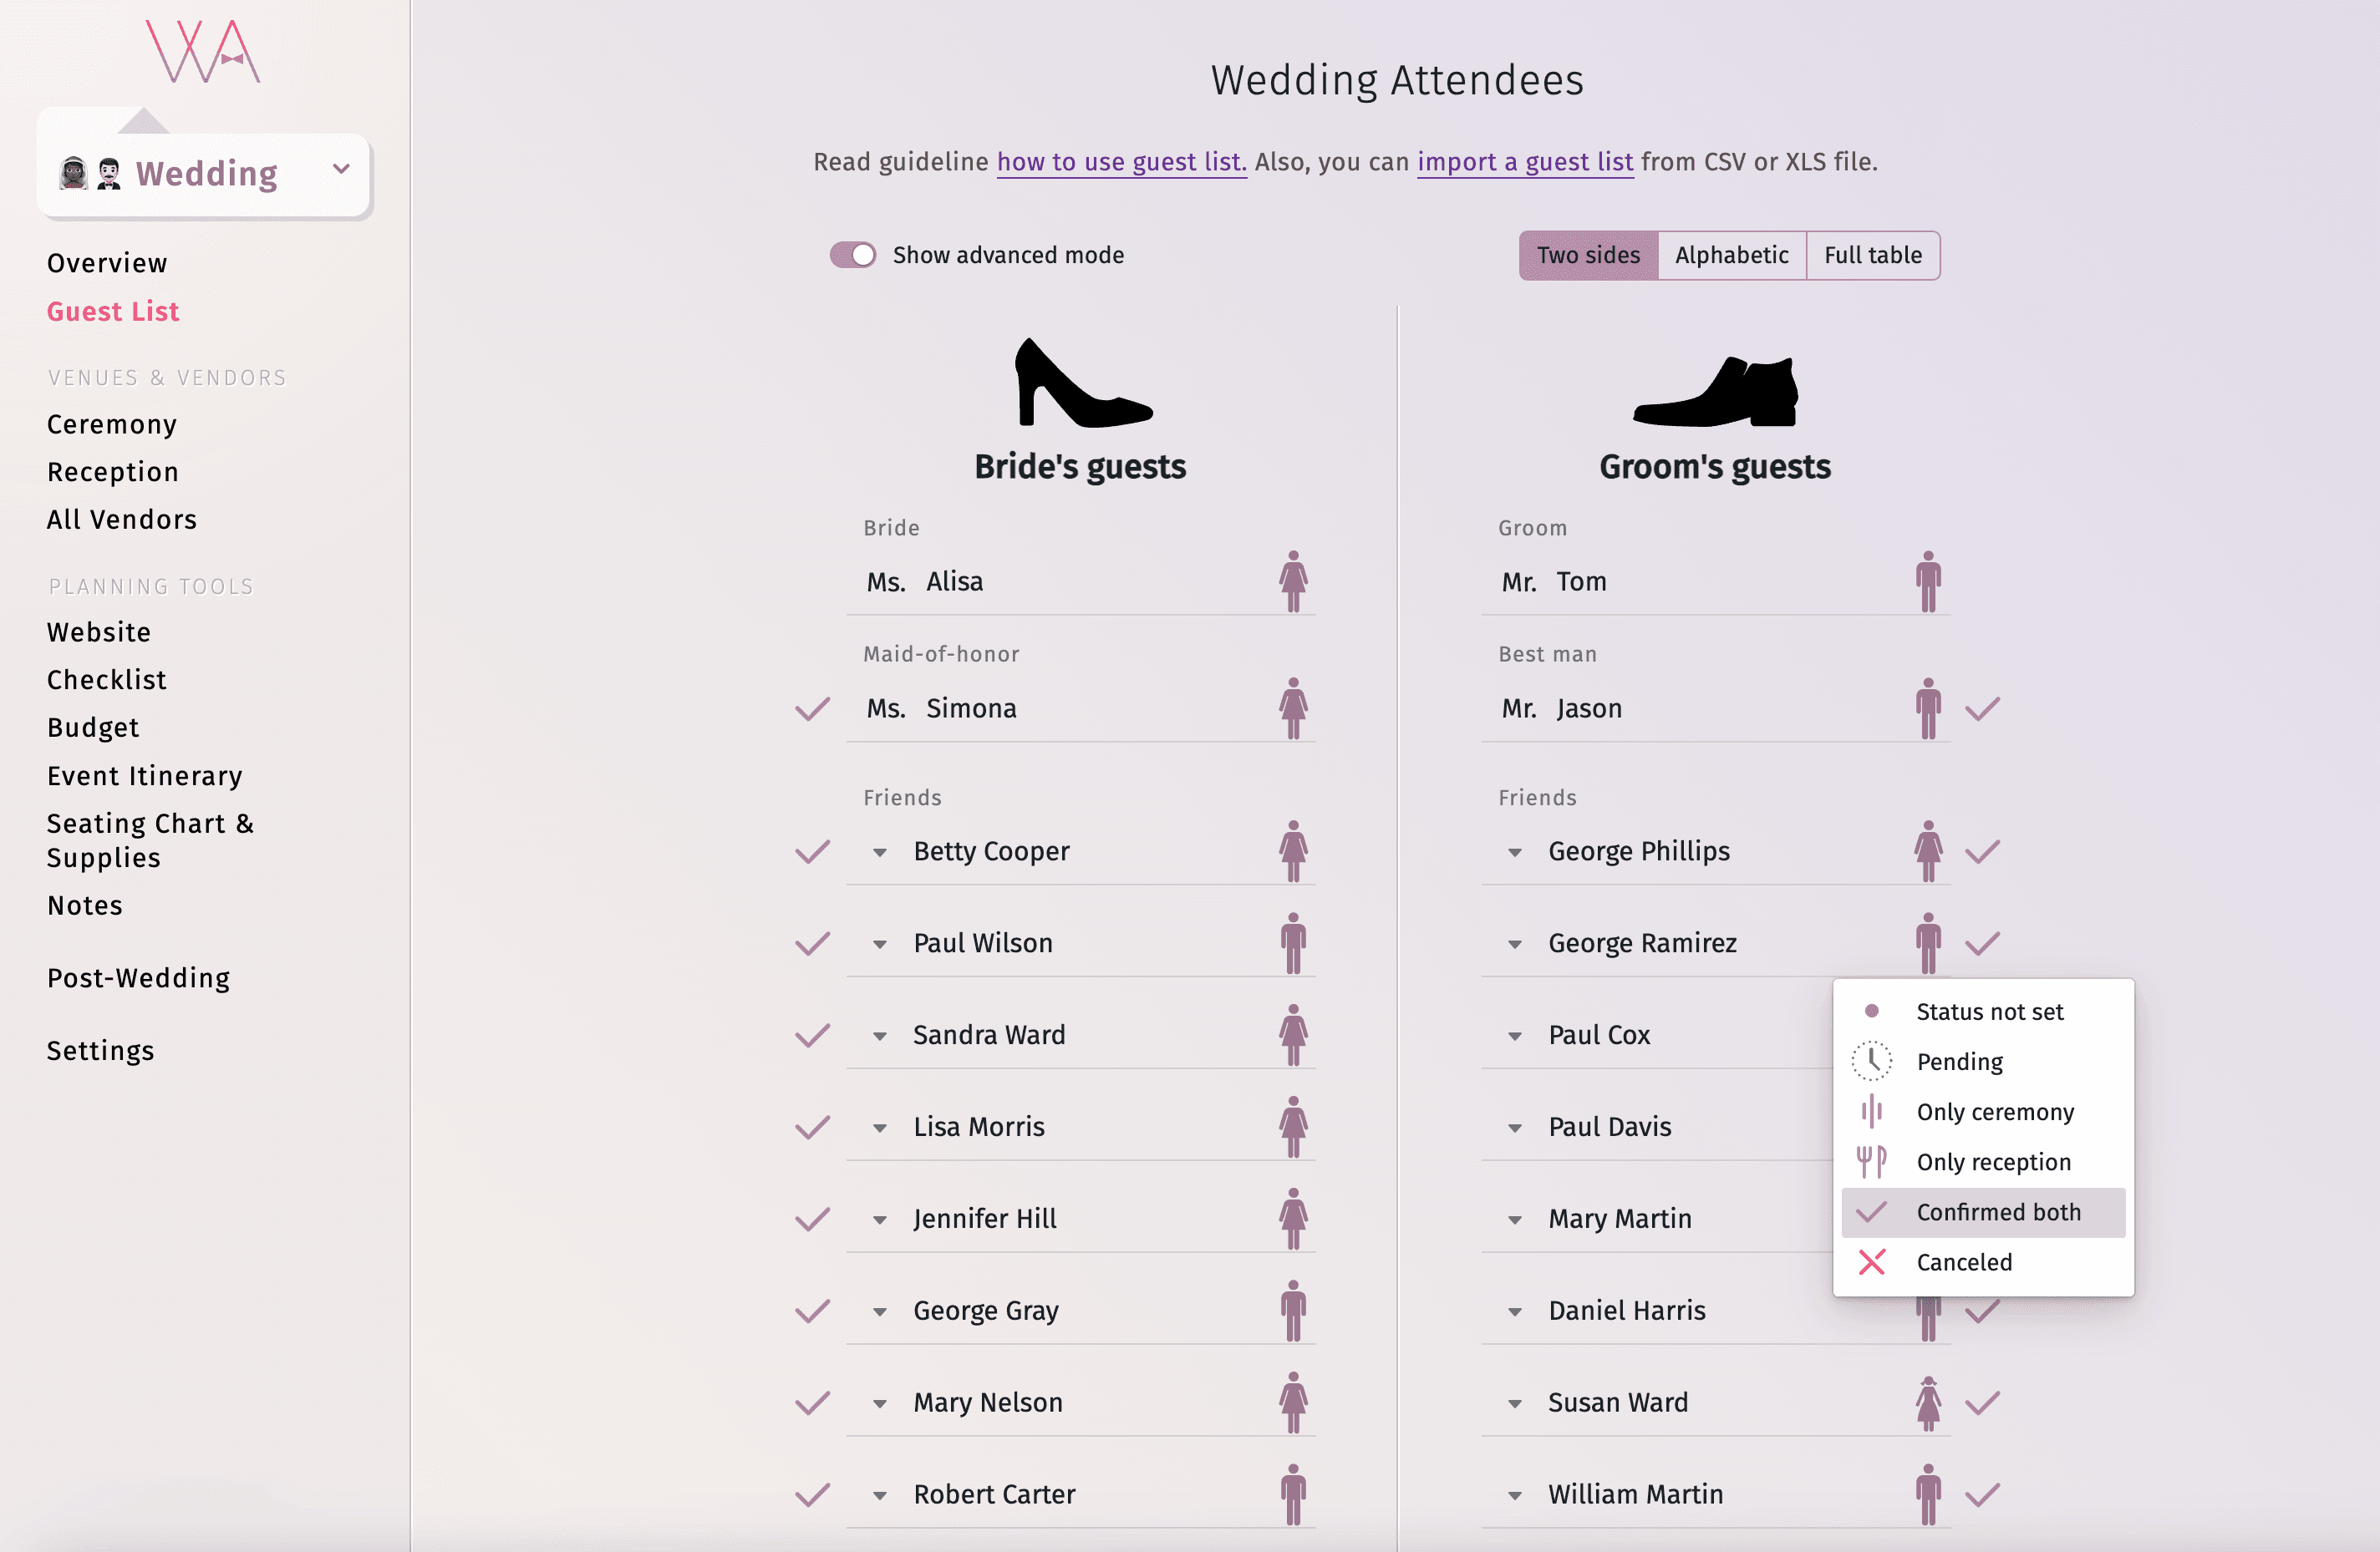Image resolution: width=2380 pixels, height=1552 pixels.
Task: Click Paul Wilson's male gender icon
Action: pos(1293,943)
